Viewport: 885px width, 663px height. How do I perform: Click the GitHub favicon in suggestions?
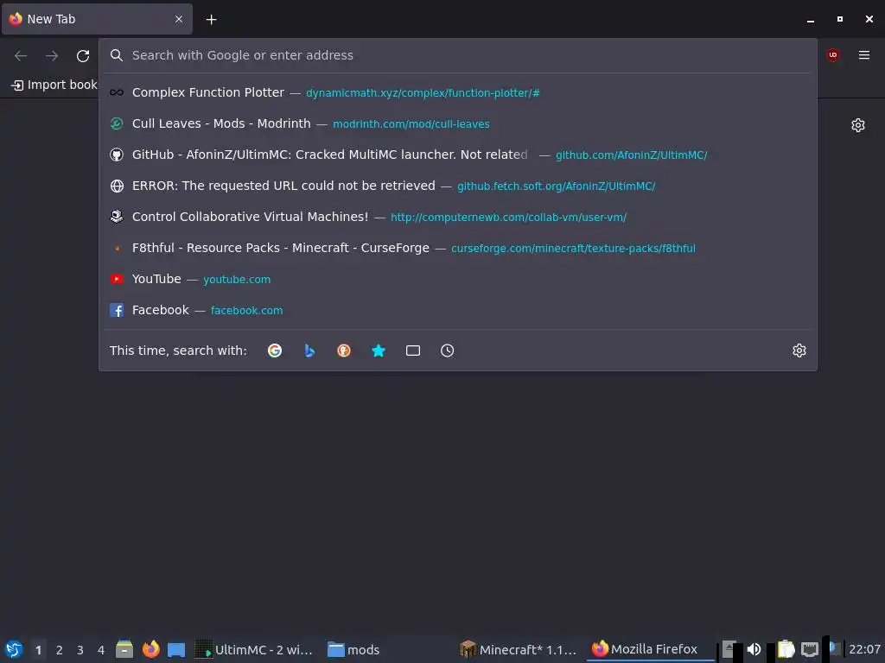click(117, 155)
